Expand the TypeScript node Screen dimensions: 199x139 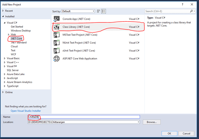[x=5, y=86]
